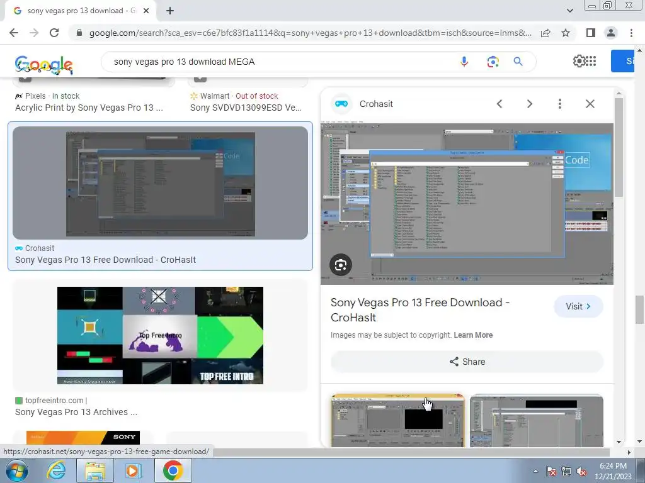This screenshot has width=645, height=483.
Task: Click the Visit button
Action: click(578, 306)
